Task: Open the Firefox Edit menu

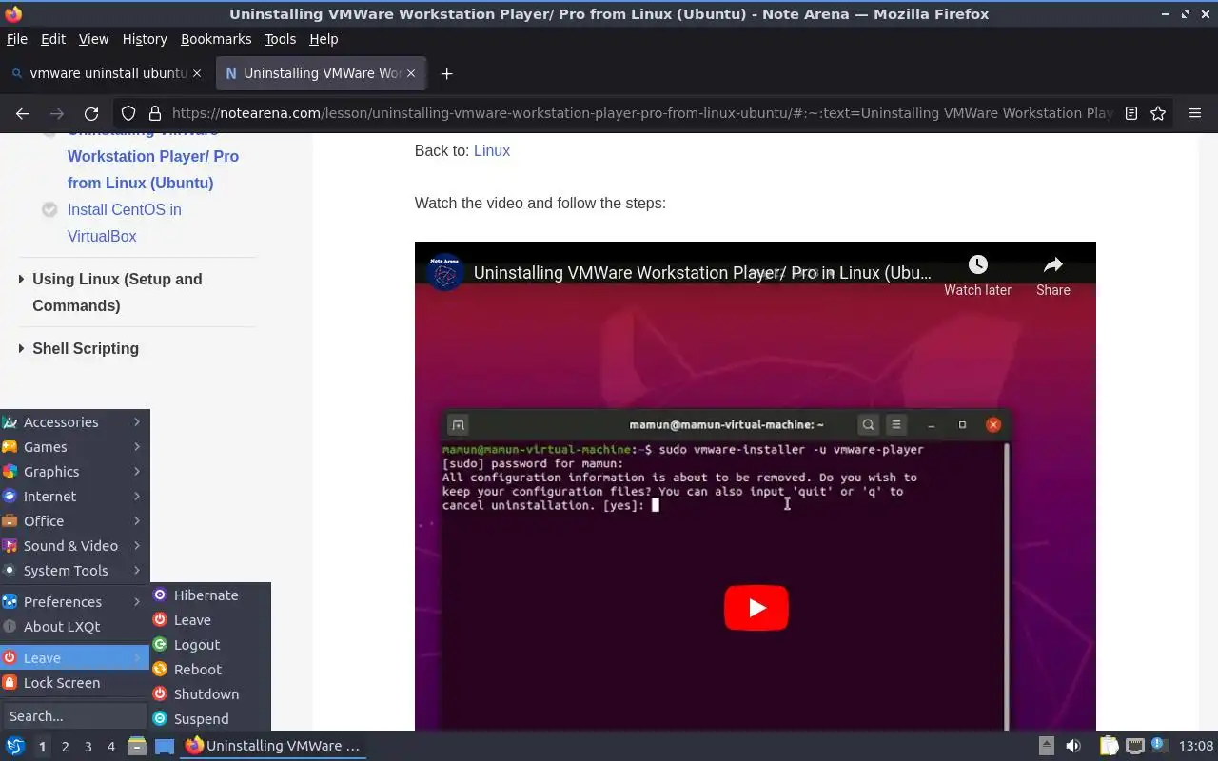Action: click(53, 39)
